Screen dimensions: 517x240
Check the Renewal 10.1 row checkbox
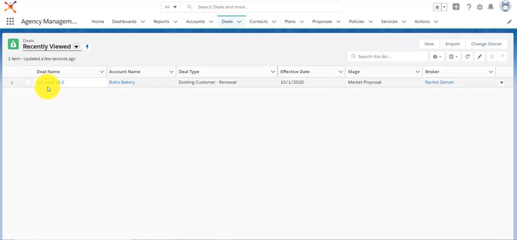28,82
